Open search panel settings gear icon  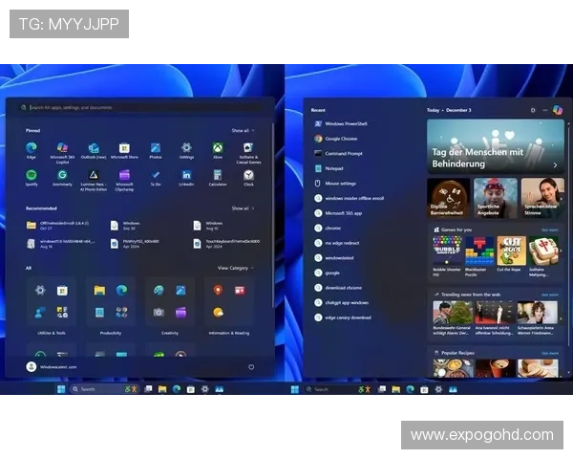click(x=533, y=110)
